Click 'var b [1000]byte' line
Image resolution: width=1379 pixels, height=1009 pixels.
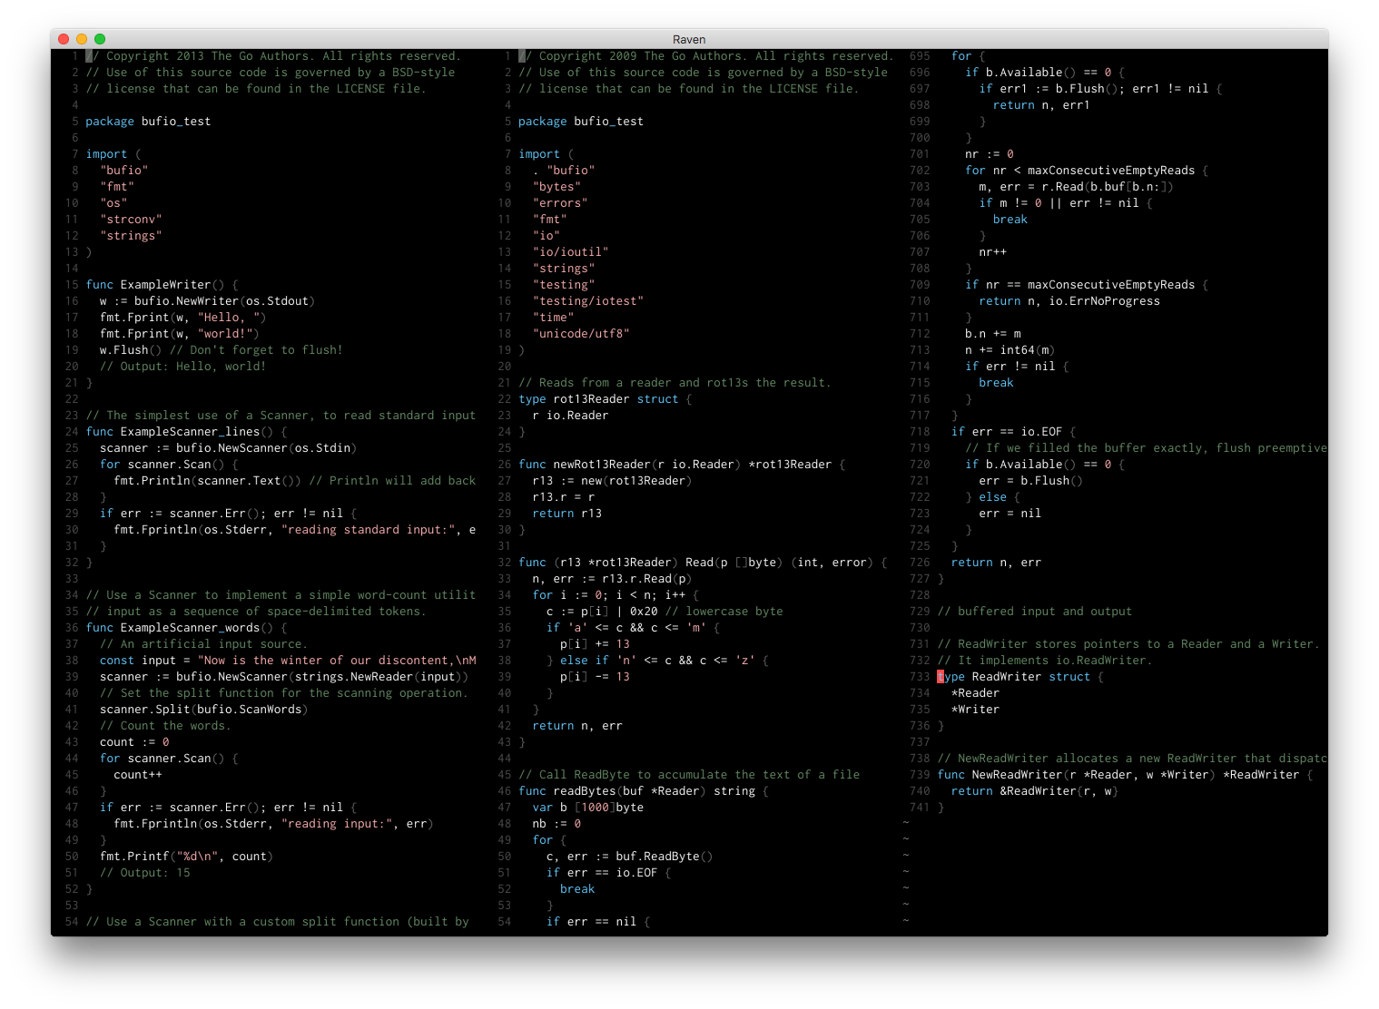point(588,808)
